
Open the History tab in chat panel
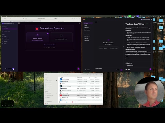click(96, 22)
